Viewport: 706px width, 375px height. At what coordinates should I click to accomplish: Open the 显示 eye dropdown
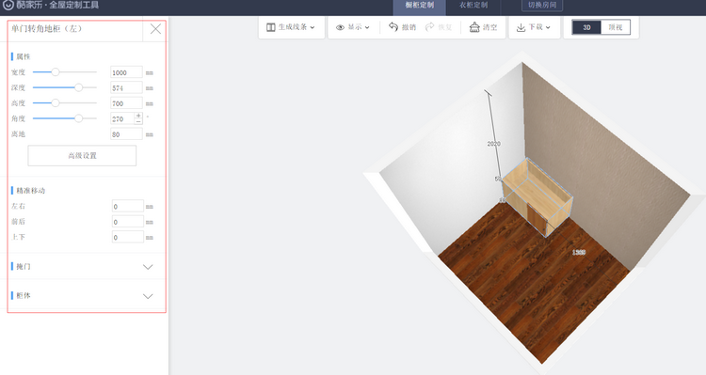pyautogui.click(x=353, y=27)
